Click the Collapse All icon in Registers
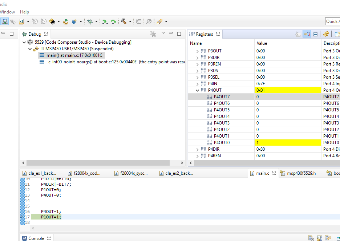Image resolution: width=340 pixels, height=241 pixels. [x=315, y=34]
